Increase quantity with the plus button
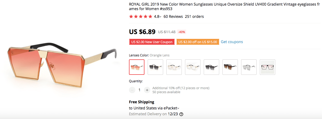The width and height of the screenshot is (322, 119). point(147,90)
